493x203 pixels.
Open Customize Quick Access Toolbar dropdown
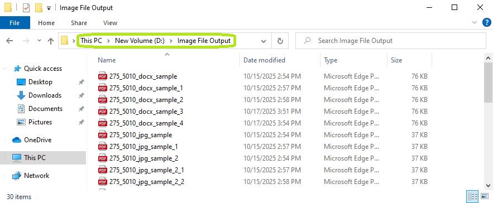click(49, 8)
